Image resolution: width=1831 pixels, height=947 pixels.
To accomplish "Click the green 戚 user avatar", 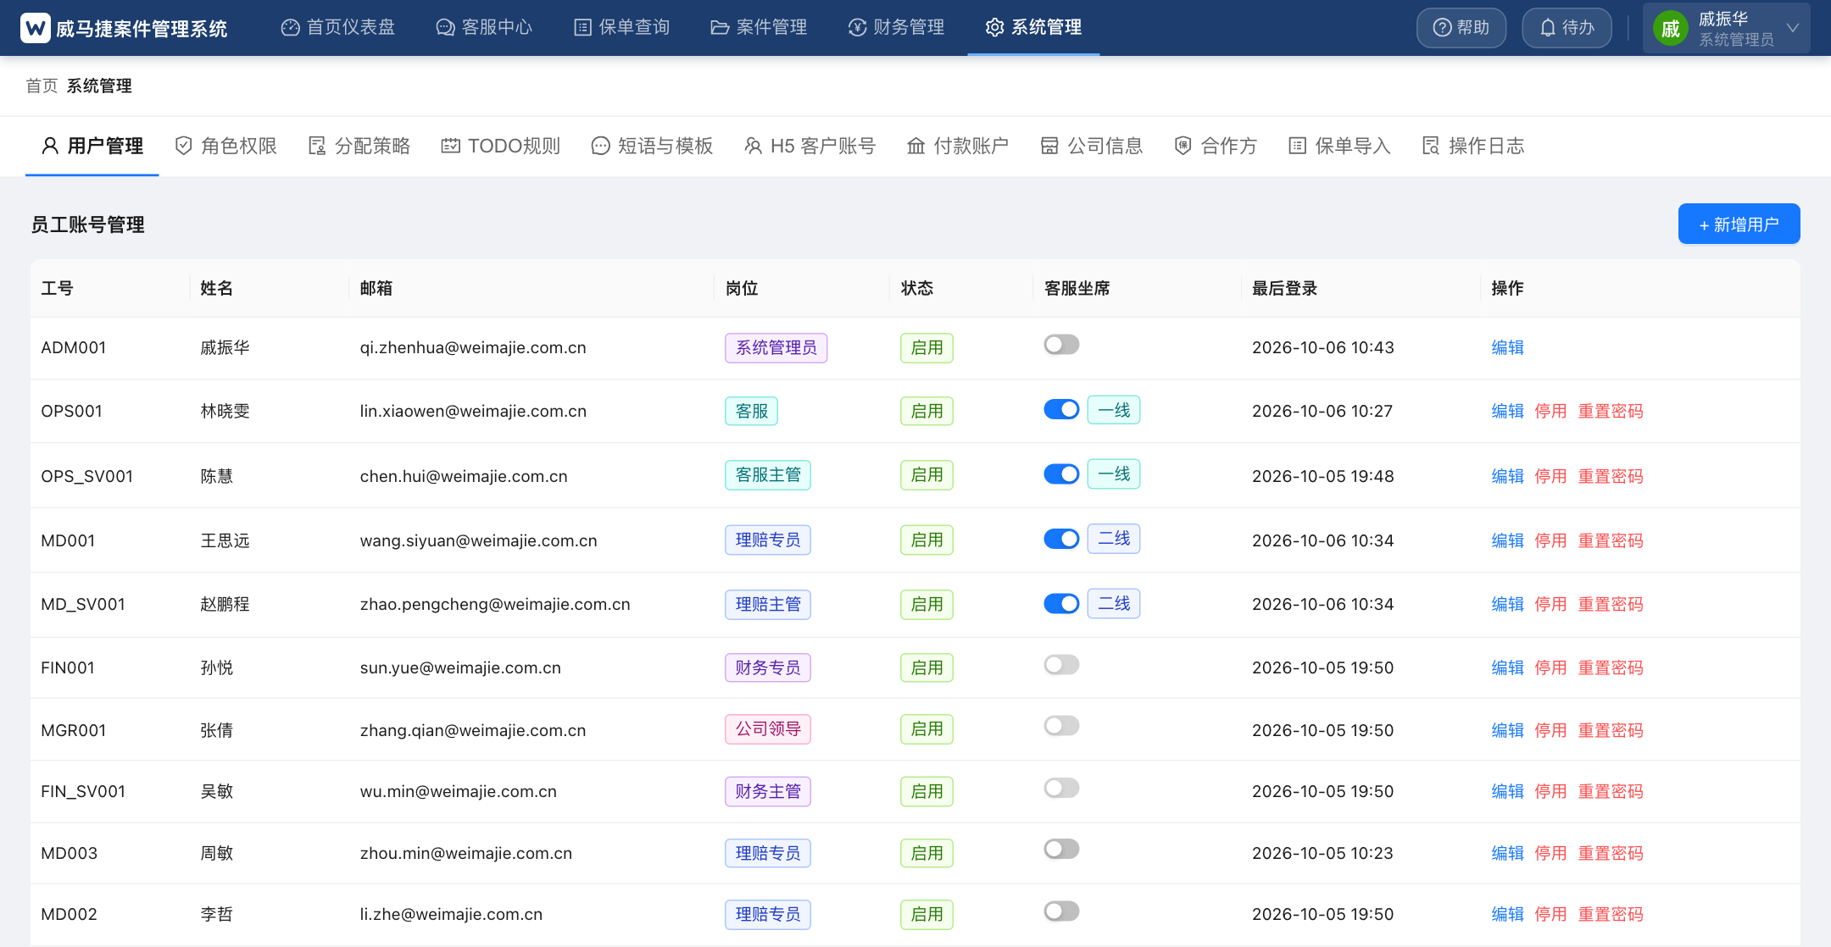I will pos(1671,29).
